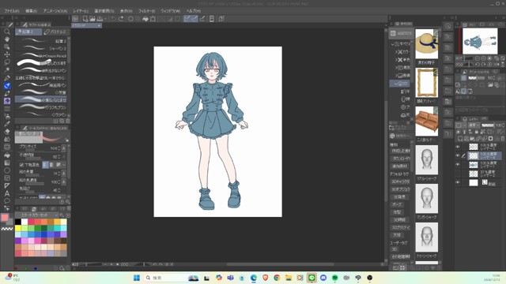Expand the カラー material folder
Image resolution: width=506 pixels, height=284 pixels.
[397, 52]
